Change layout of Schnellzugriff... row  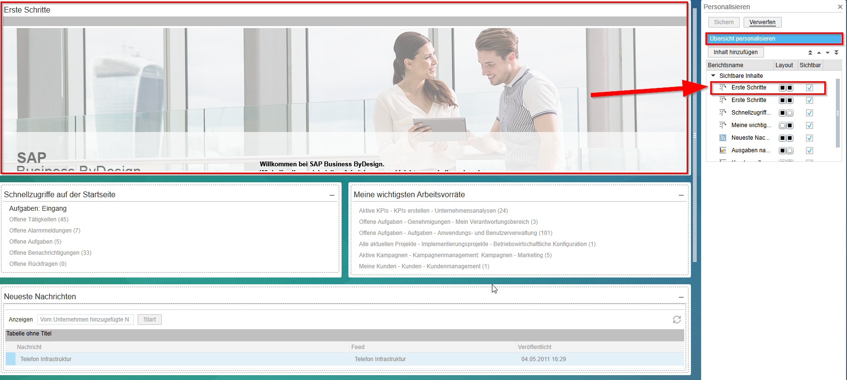(x=786, y=113)
